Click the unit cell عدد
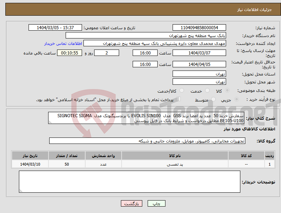This screenshot has width=281, height=213. [103, 164]
